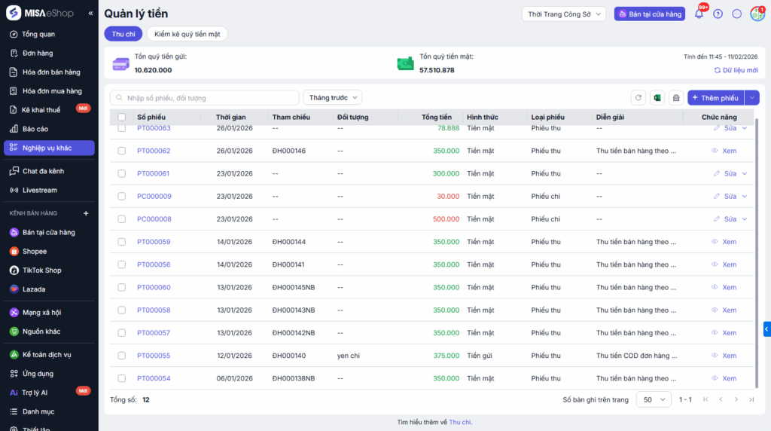Screen dimensions: 771x431
Task: Expand the Thời Trang Công Sở store selector
Action: pos(564,14)
